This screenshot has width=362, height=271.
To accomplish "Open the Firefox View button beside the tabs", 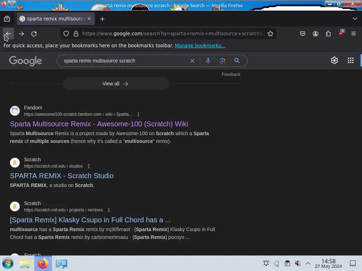I will 7,19.
